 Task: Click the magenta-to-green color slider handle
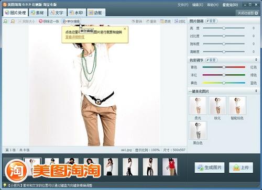tap(224, 75)
